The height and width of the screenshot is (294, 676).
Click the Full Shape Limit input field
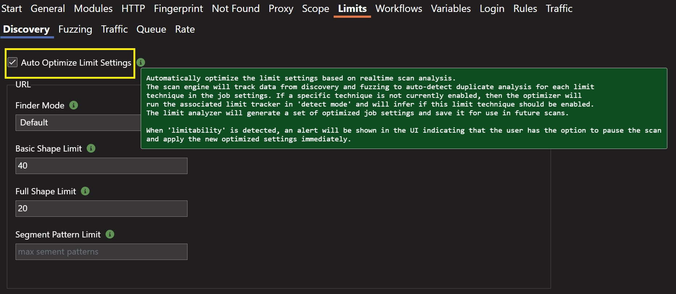[x=101, y=208]
